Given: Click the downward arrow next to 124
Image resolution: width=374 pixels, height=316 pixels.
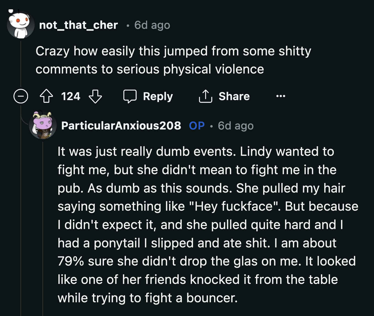Looking at the screenshot, I should click(96, 96).
